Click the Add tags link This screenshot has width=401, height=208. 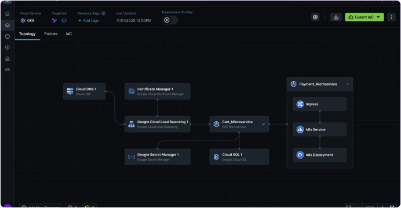coord(89,21)
